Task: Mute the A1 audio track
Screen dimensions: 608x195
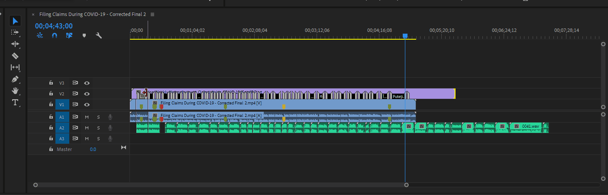Action: 87,117
